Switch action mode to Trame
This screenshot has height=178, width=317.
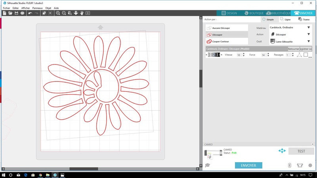tap(304, 19)
